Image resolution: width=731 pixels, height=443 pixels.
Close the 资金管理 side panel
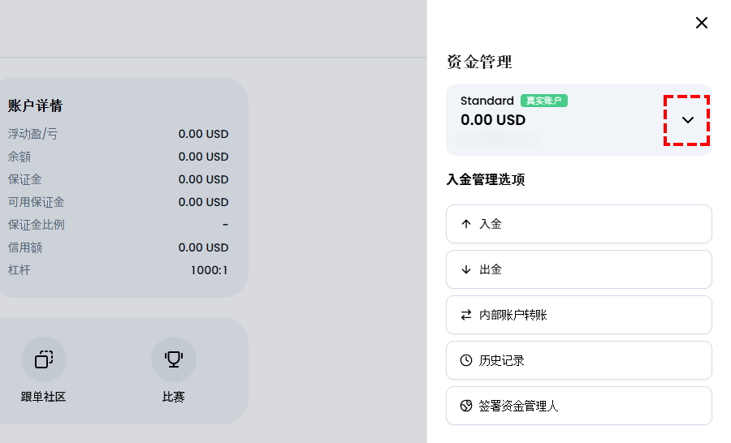coord(701,23)
